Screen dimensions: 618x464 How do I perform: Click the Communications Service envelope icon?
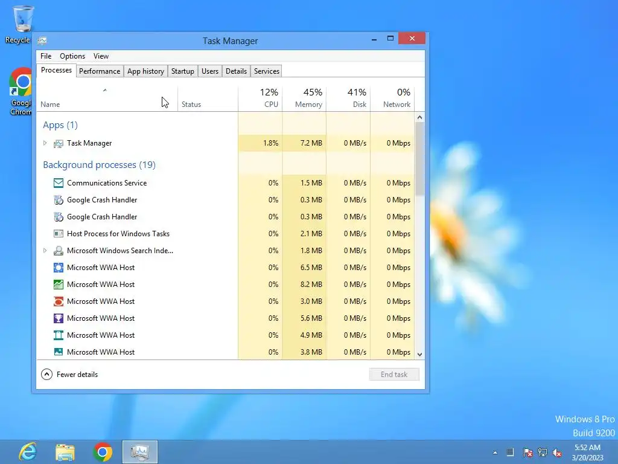coord(59,183)
